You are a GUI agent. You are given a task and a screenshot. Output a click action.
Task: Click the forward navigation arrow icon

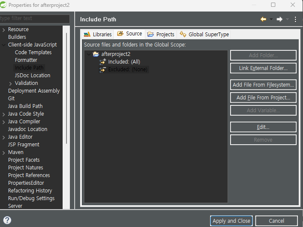tap(280, 19)
